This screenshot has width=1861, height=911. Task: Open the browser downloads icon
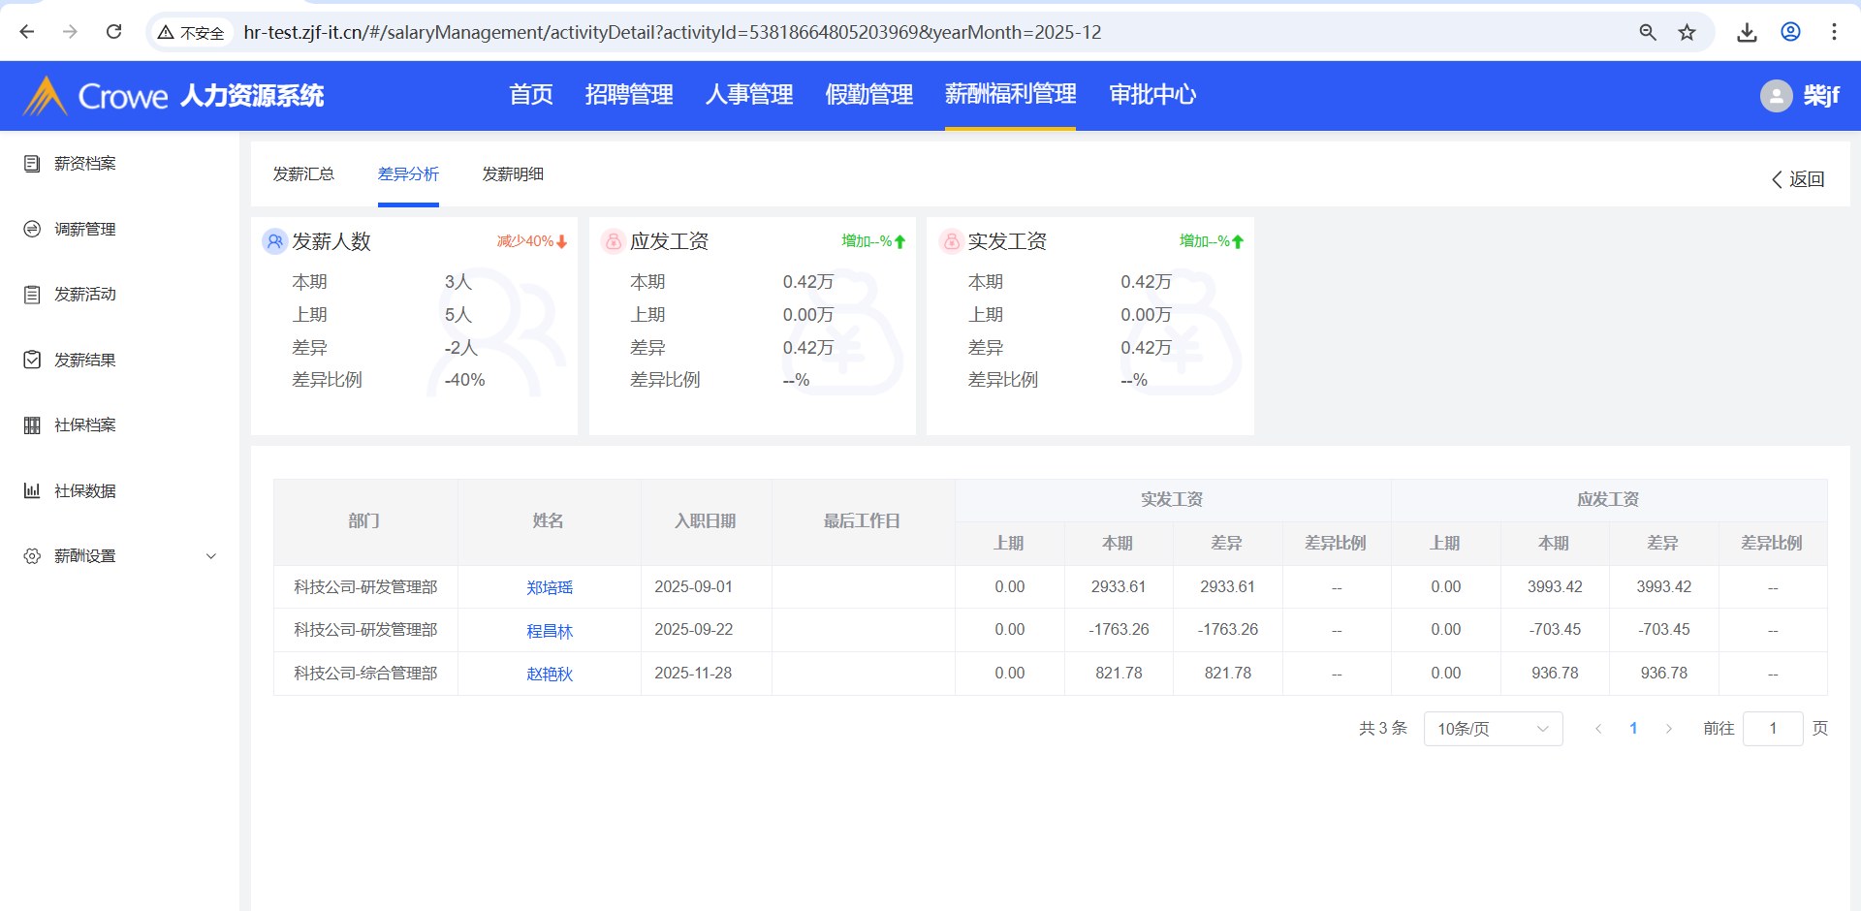point(1747,32)
